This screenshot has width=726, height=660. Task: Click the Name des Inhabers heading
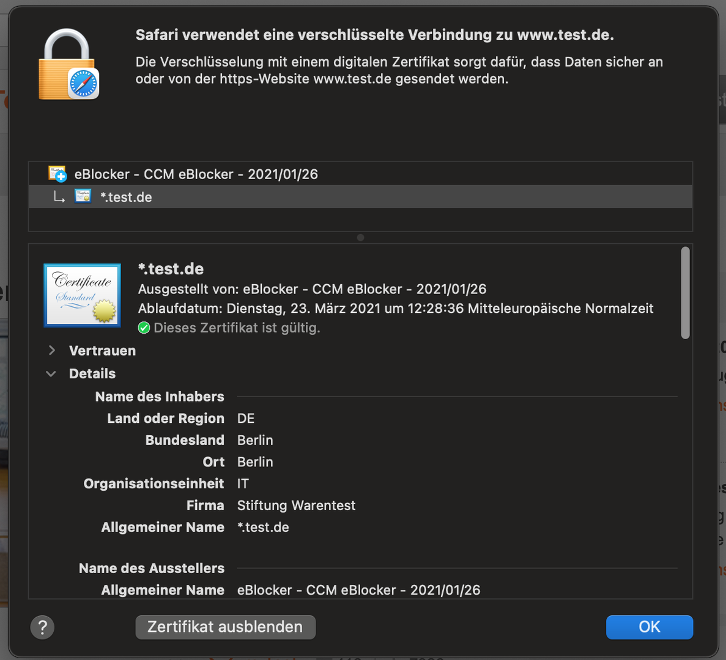(x=160, y=397)
